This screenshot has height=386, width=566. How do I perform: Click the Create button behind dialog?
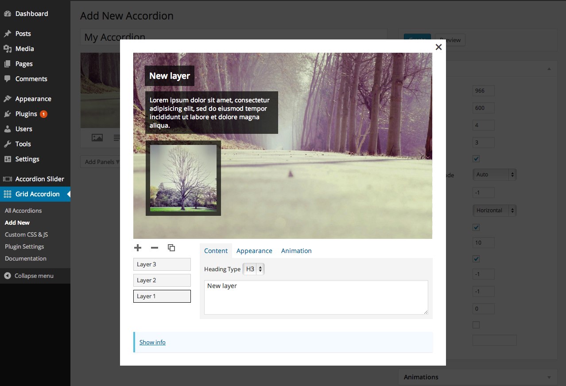pos(417,37)
